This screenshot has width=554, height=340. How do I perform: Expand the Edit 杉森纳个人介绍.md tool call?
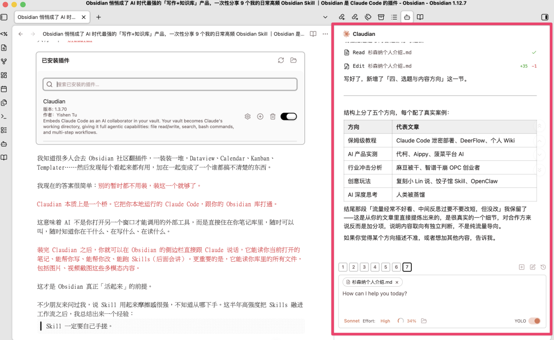coord(440,66)
